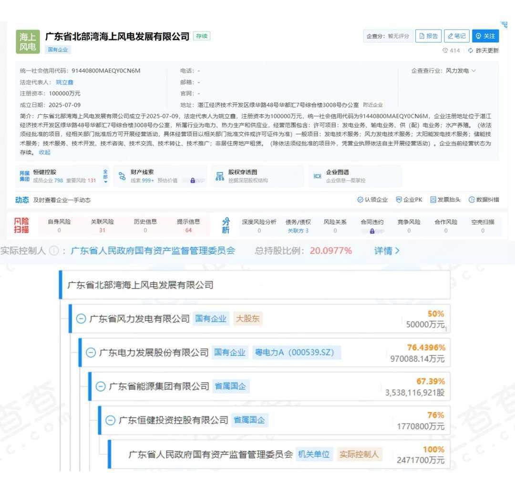Viewport: 515px width, 477px height.
Task: Open the 发票抬头 invoice header icon
Action: click(x=433, y=200)
